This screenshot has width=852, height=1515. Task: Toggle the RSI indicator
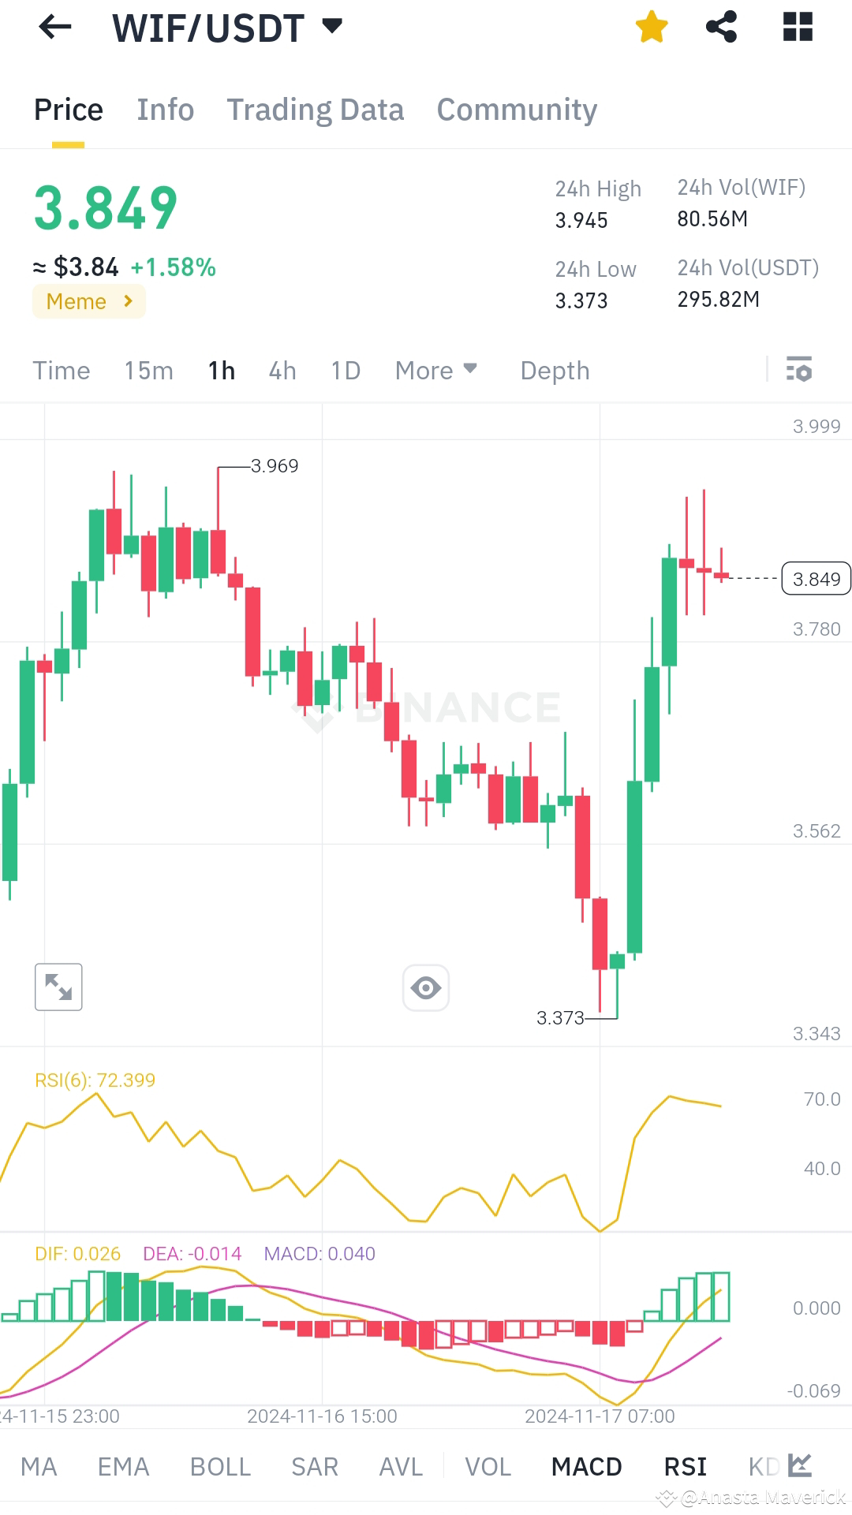tap(685, 1465)
